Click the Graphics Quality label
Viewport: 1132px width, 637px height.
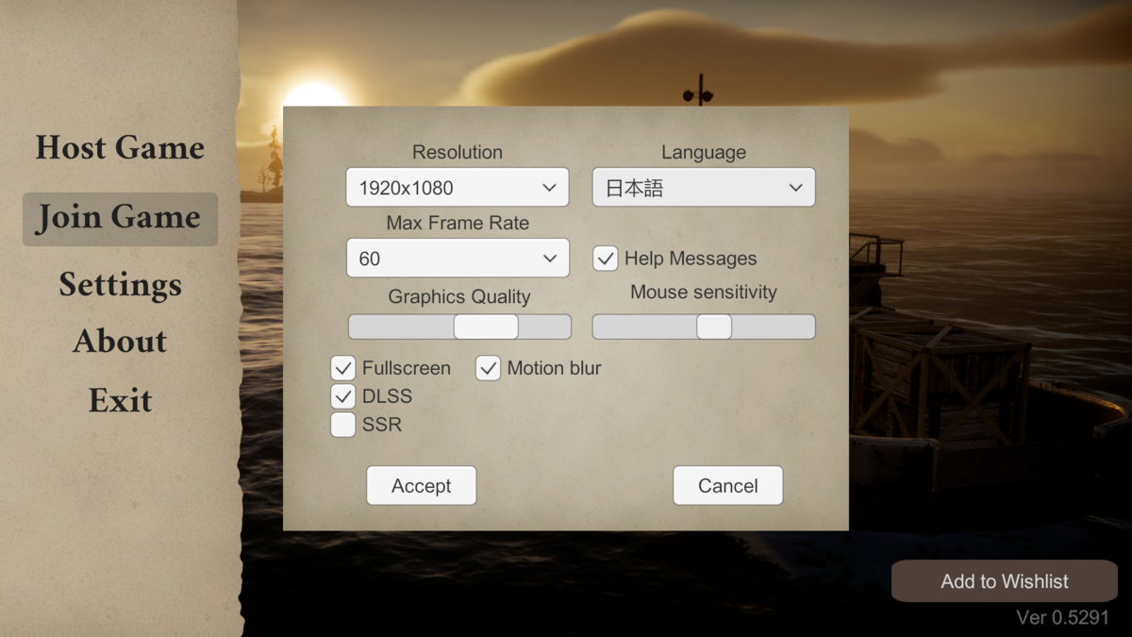tap(459, 296)
